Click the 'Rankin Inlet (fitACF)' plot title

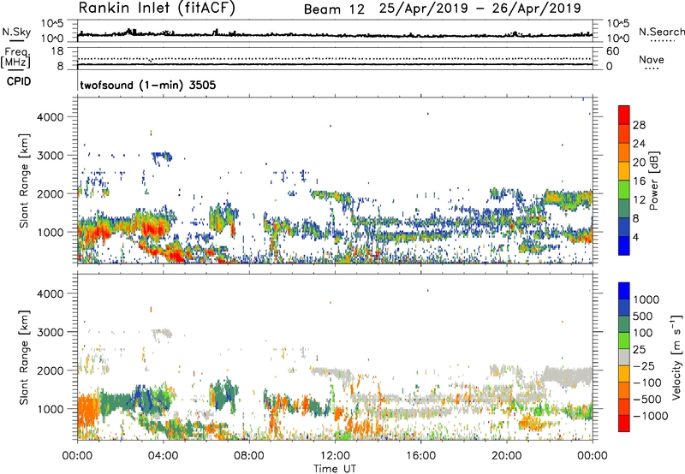pos(157,9)
